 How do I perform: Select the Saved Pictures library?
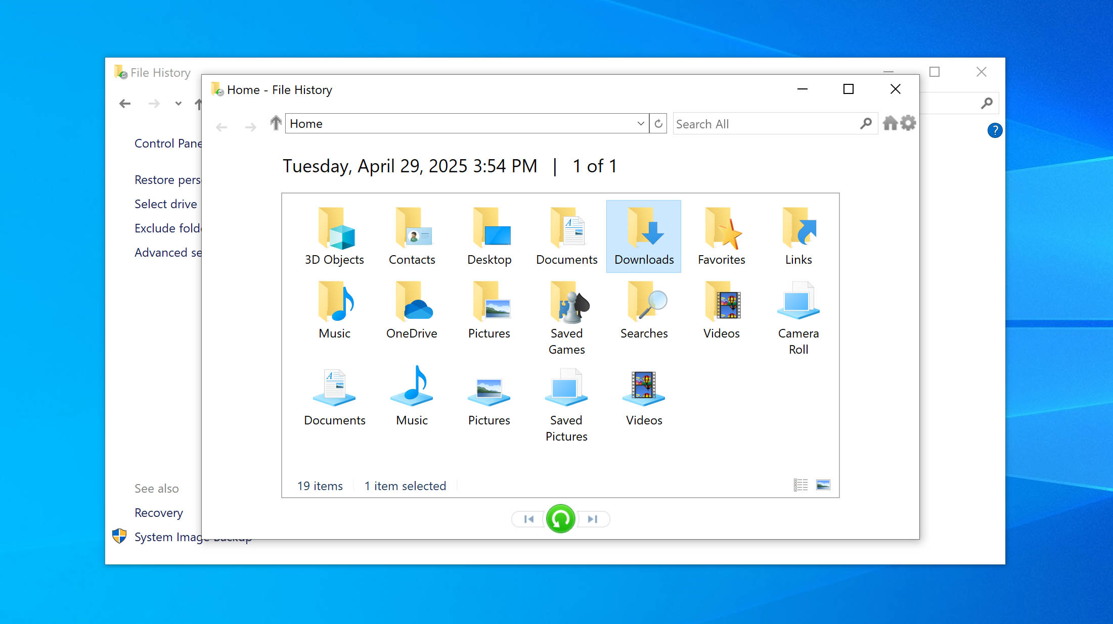pos(566,404)
